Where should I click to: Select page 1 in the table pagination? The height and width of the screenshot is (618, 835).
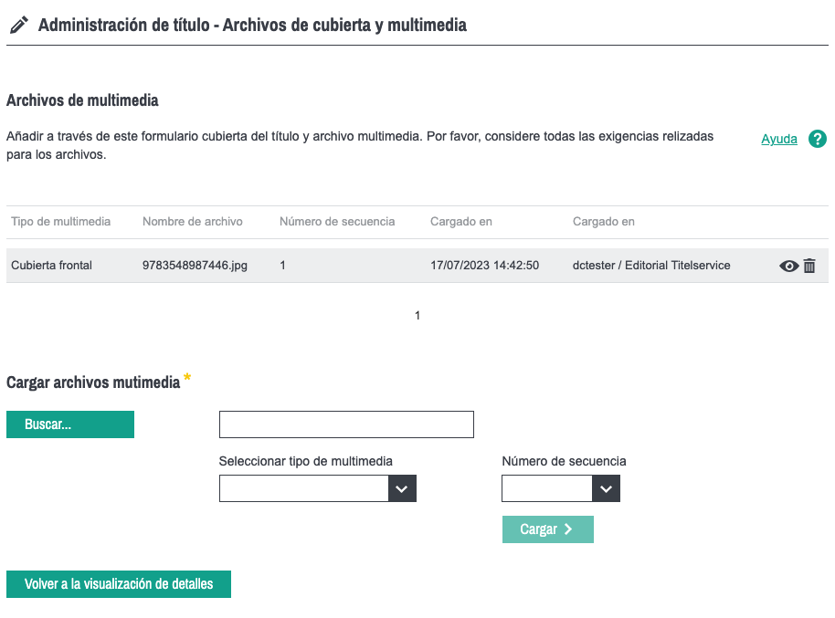(x=417, y=316)
